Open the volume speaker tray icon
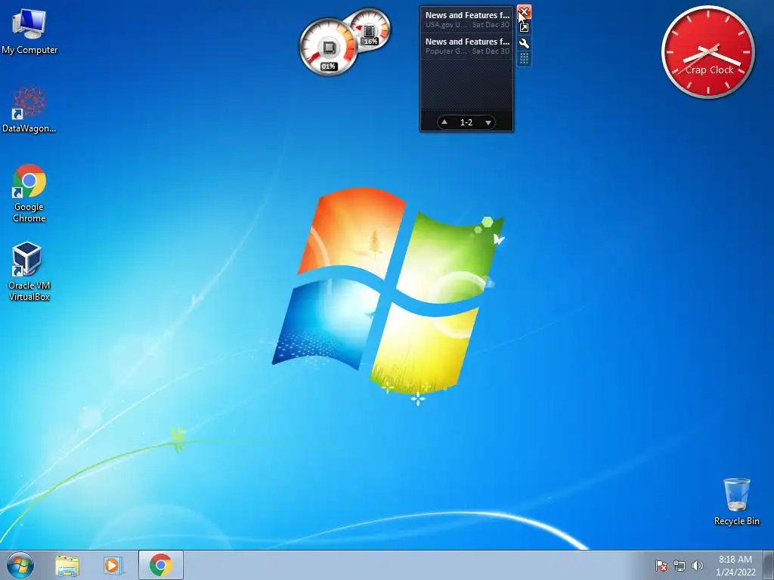 point(698,566)
